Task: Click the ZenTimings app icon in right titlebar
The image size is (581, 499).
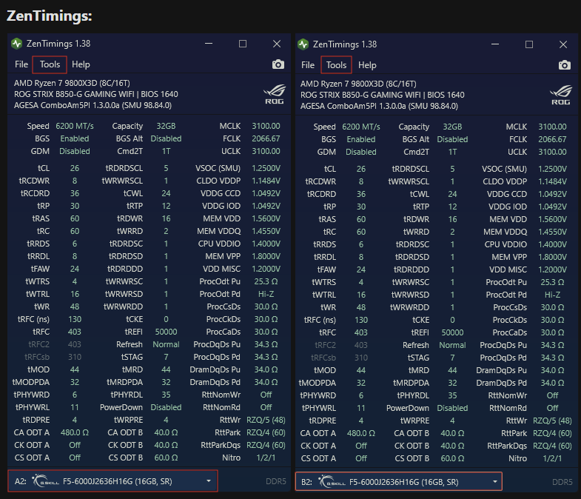Action: tap(303, 44)
